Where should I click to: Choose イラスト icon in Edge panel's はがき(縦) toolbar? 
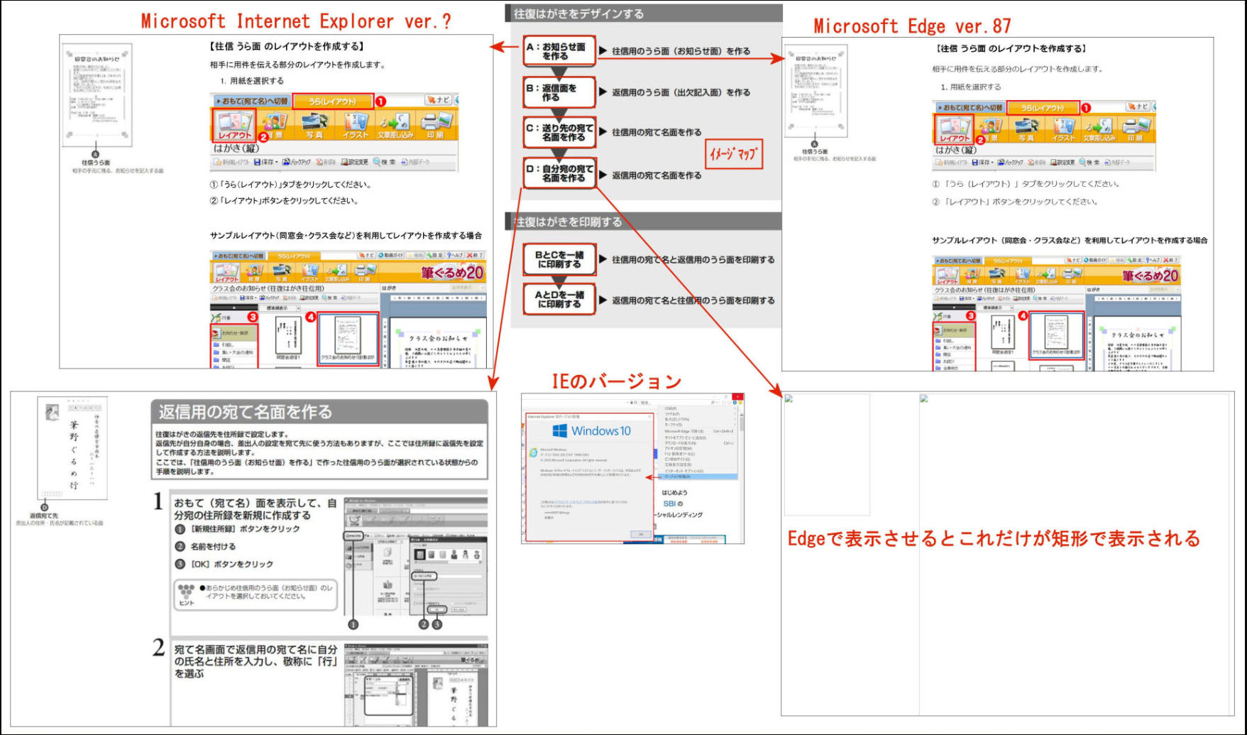click(x=1063, y=129)
